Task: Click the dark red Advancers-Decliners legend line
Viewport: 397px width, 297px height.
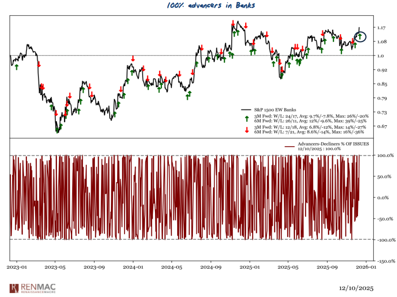Action: 289,146
